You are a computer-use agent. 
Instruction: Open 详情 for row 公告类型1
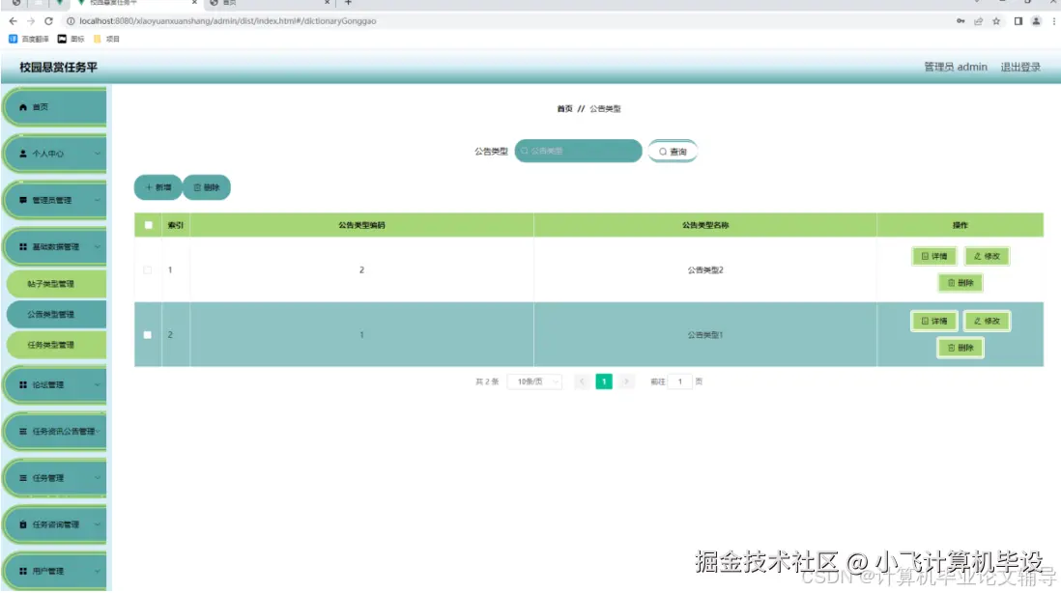pyautogui.click(x=934, y=322)
